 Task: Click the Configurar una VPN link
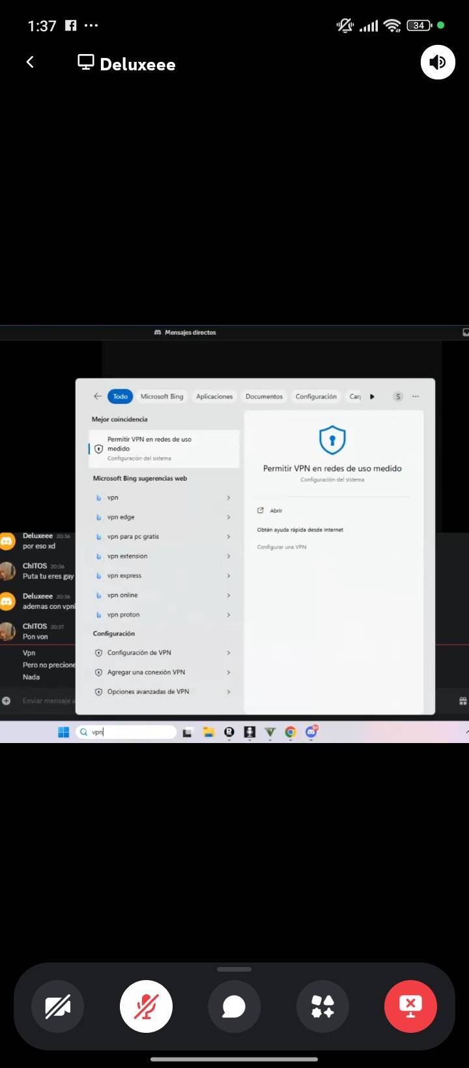[x=281, y=547]
